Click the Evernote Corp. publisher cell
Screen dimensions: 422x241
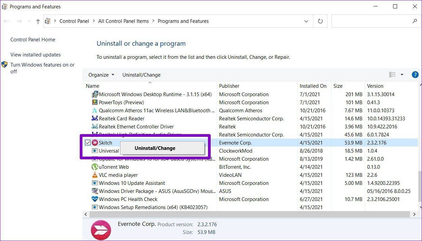click(235, 143)
